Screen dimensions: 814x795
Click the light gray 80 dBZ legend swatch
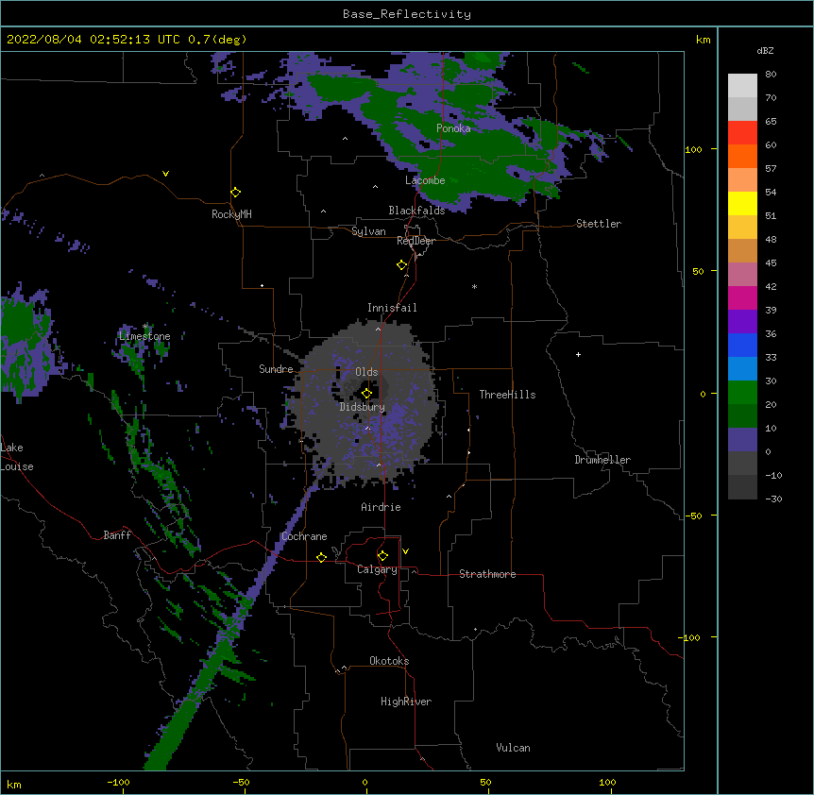(x=742, y=85)
